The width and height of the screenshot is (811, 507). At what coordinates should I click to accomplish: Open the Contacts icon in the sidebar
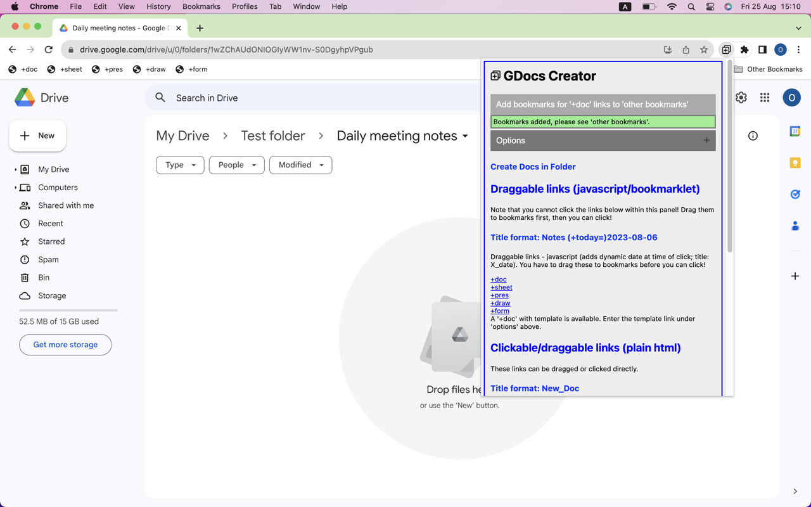(x=795, y=226)
